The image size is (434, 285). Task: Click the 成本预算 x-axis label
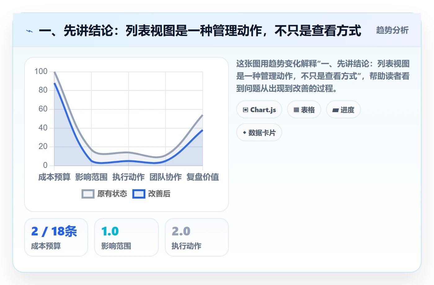point(55,177)
